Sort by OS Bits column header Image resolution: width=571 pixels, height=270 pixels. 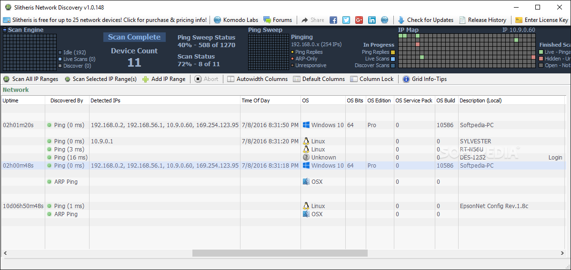(x=355, y=100)
